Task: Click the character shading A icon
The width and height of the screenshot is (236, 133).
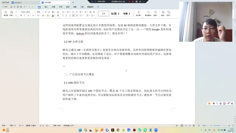Action: 58,16
